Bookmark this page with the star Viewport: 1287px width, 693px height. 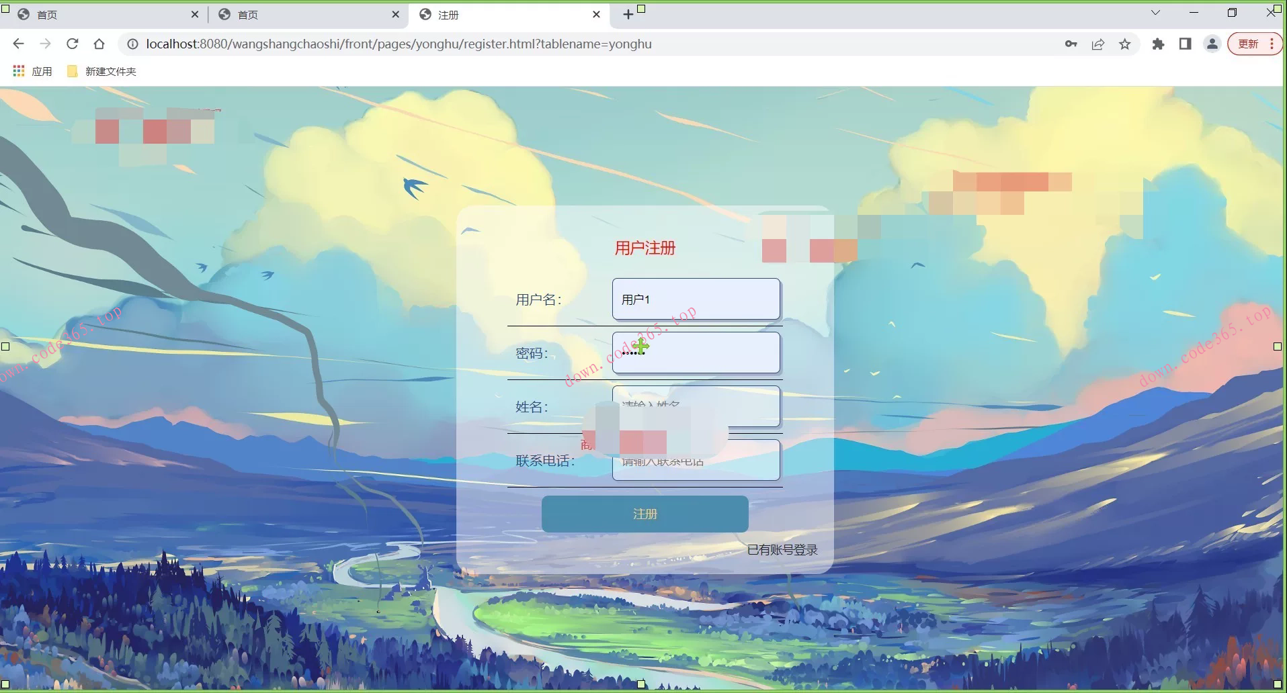pyautogui.click(x=1125, y=44)
